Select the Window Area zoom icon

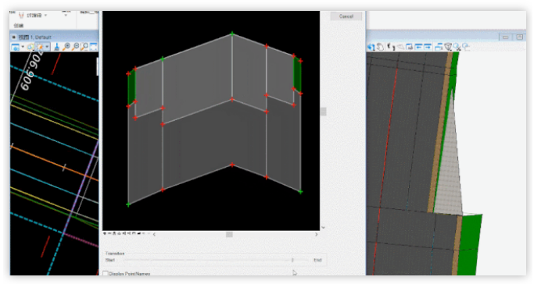(84, 47)
